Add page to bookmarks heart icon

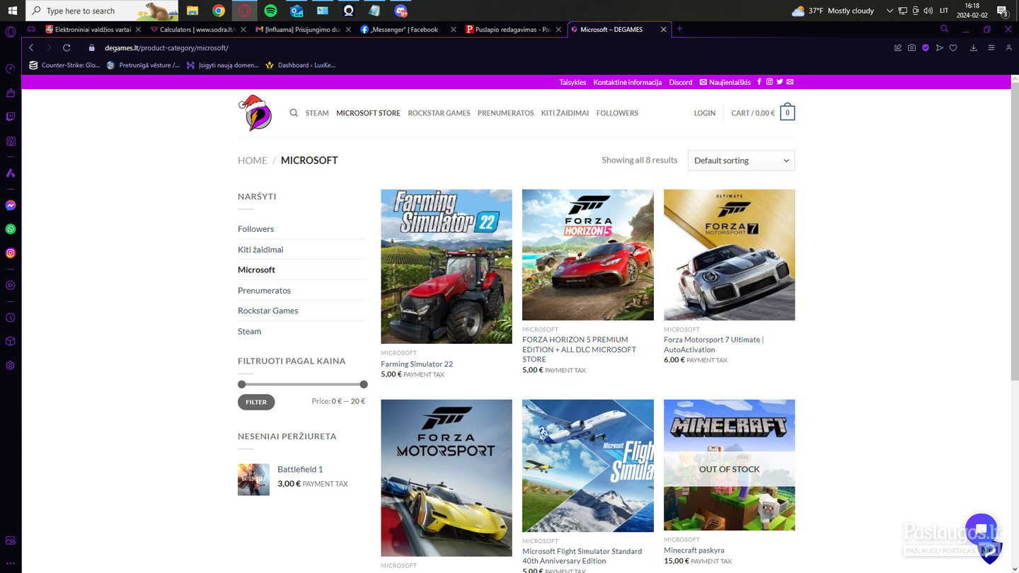(x=953, y=47)
